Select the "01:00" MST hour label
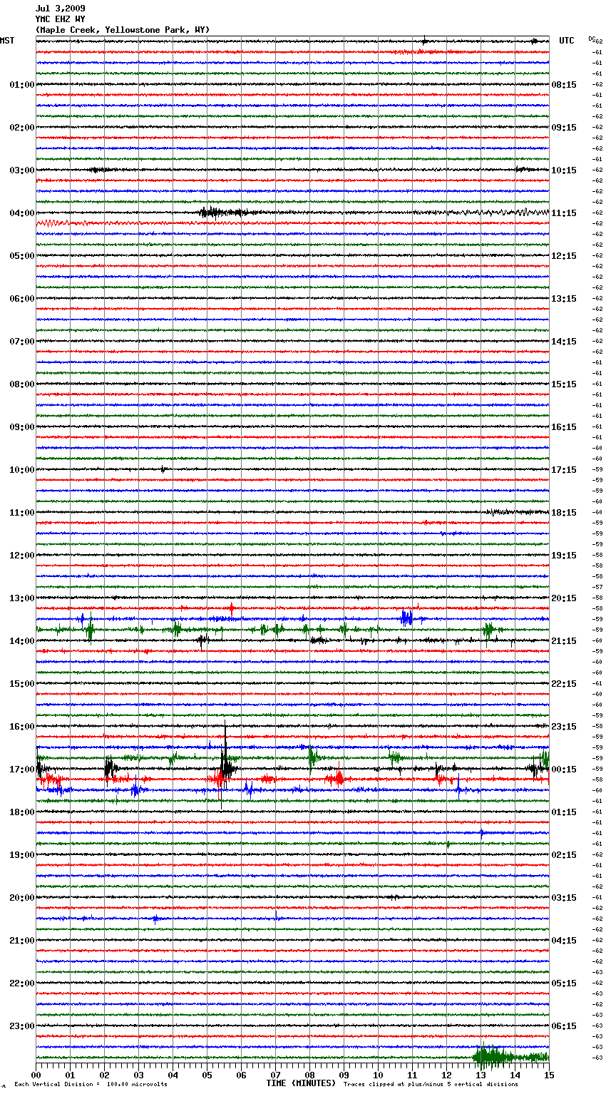This screenshot has height=1094, width=606. tap(22, 85)
